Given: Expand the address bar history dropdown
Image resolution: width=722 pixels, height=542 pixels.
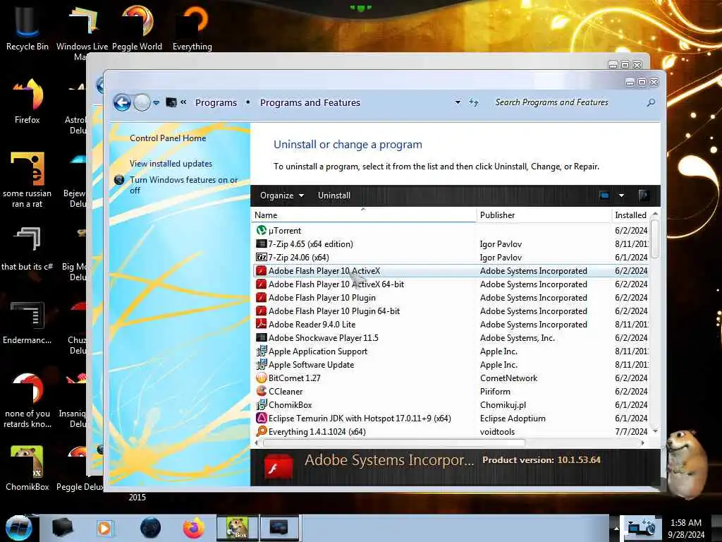Looking at the screenshot, I should click(458, 102).
